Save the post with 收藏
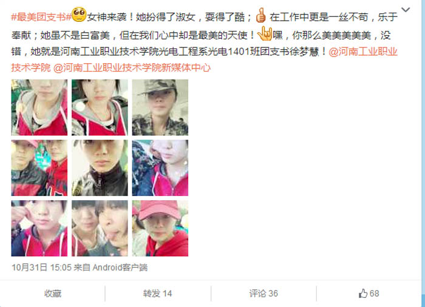 (x=53, y=294)
